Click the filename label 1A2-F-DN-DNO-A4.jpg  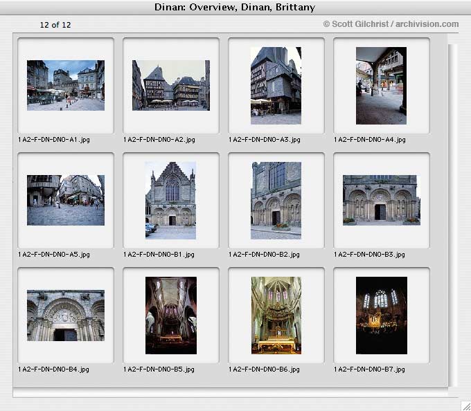(370, 140)
